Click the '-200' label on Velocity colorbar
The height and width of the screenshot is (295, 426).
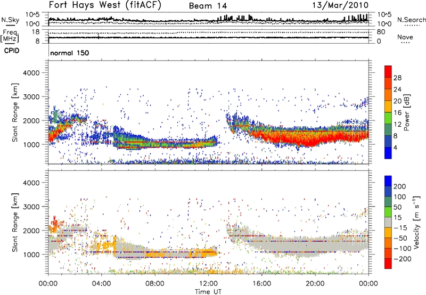(x=402, y=259)
